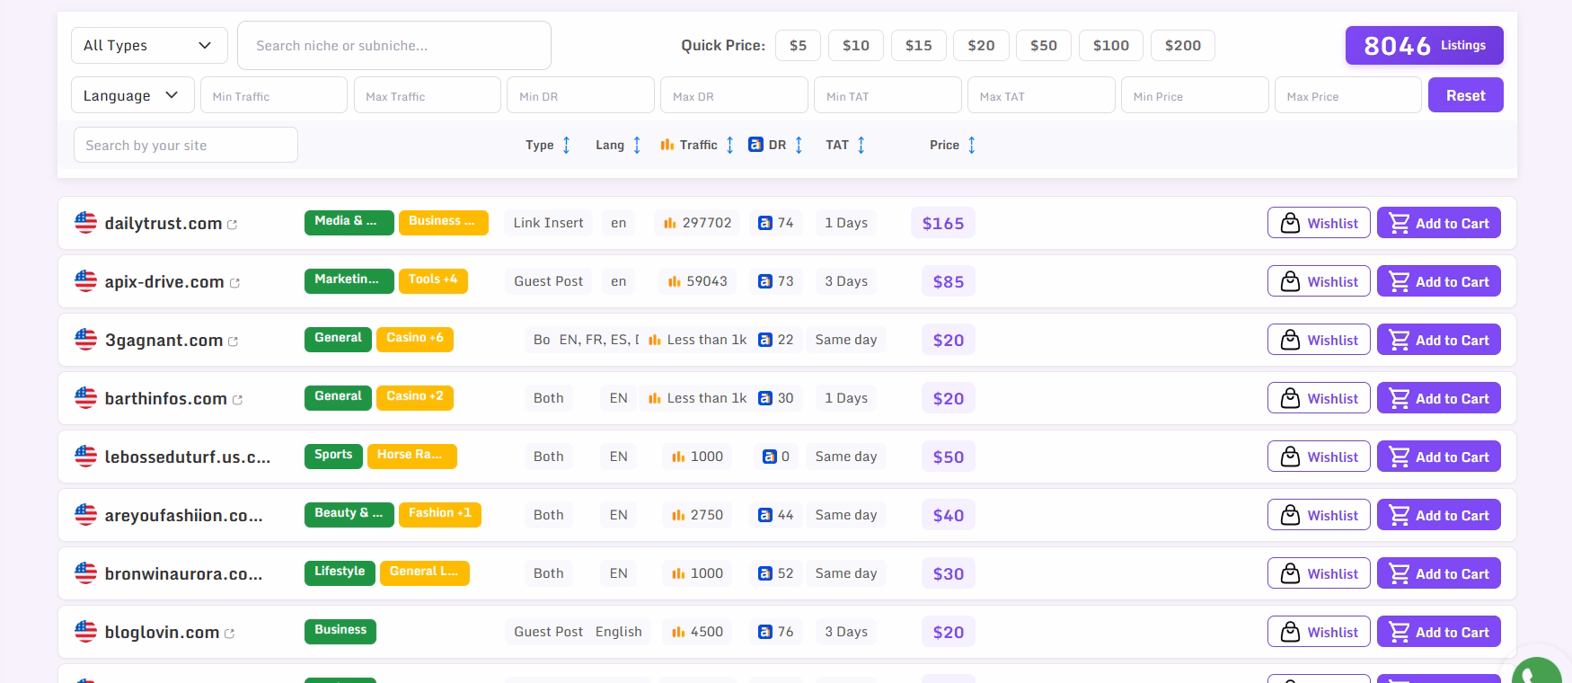Sort listings by Type arrows
The width and height of the screenshot is (1572, 683).
coord(566,145)
